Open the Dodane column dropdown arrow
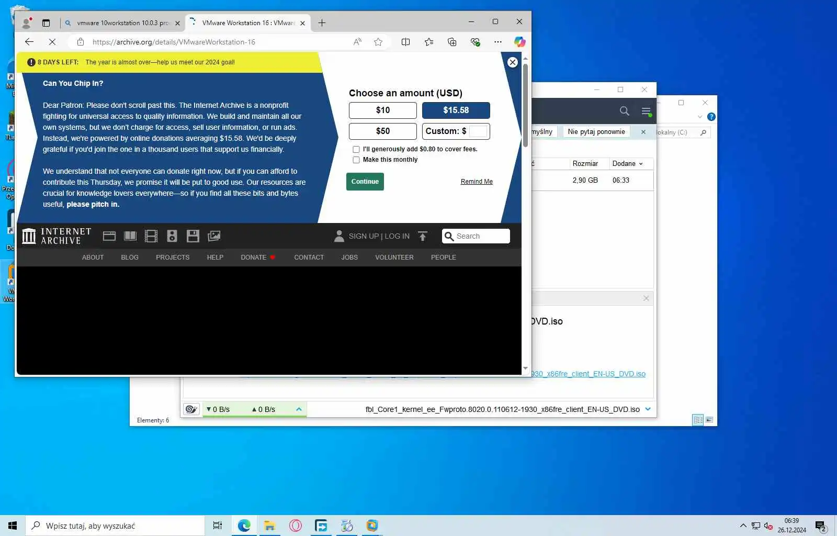Screen dimensions: 837x536 [x=641, y=164]
